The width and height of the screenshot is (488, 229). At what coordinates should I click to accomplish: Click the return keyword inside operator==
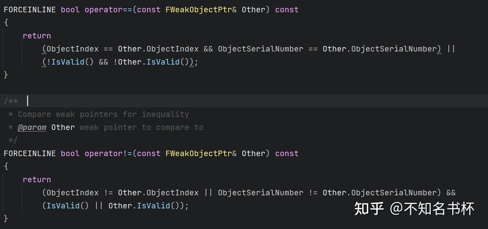click(37, 36)
